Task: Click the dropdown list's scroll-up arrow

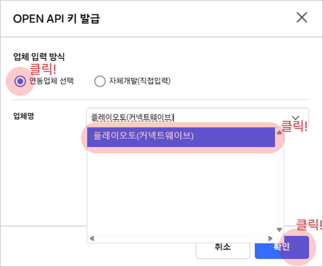Action: click(279, 133)
